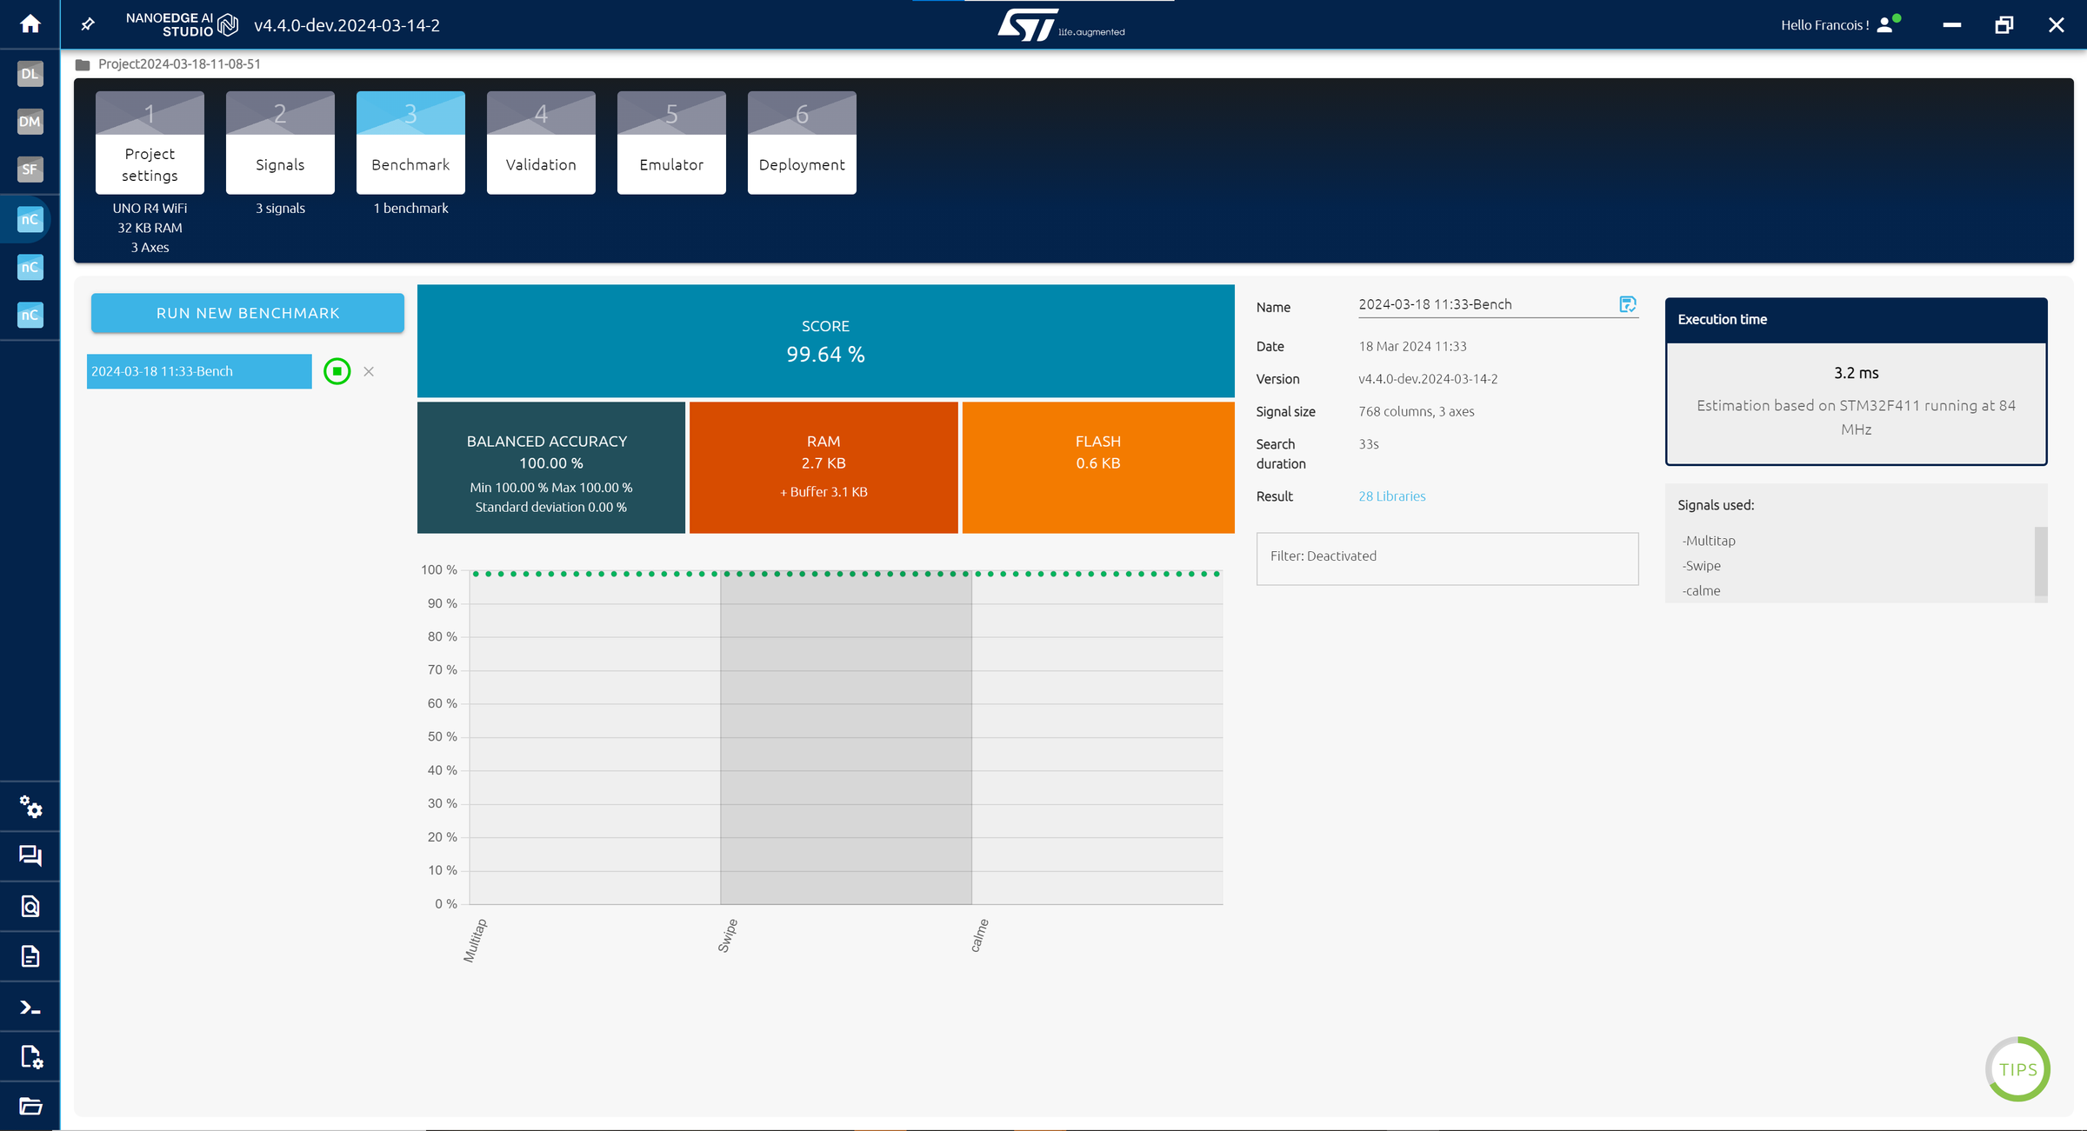Delete 11:33-Bench using the X icon
The width and height of the screenshot is (2087, 1131).
coord(369,371)
